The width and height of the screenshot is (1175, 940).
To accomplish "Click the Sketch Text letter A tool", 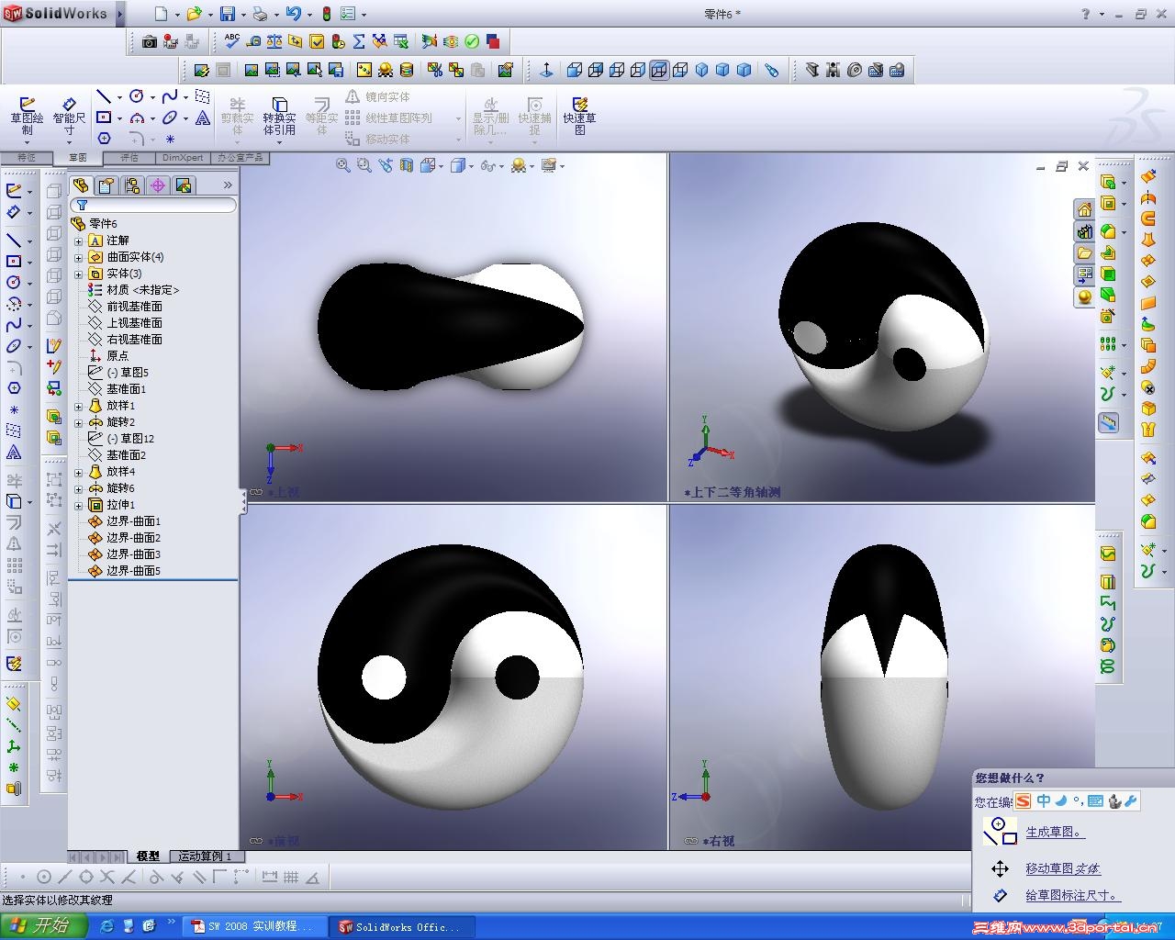I will [x=203, y=117].
